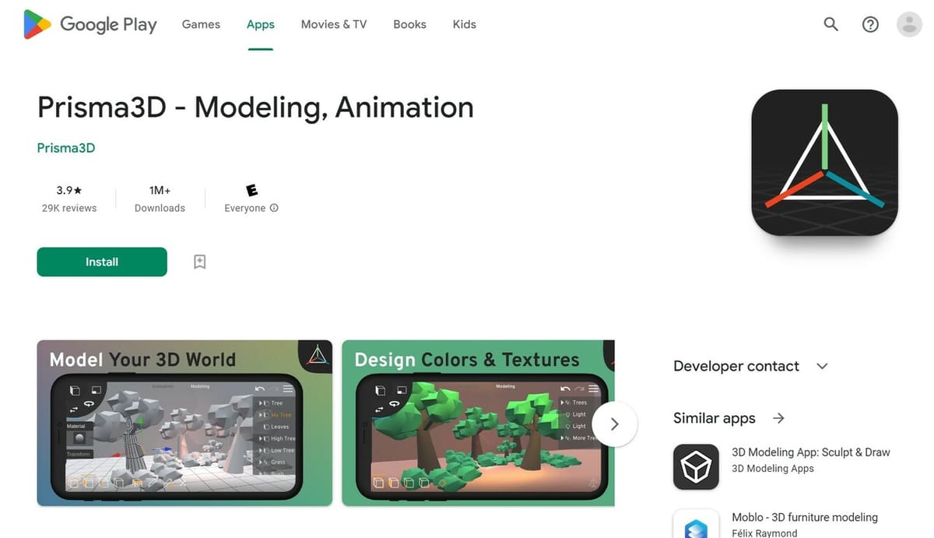
Task: Click the Everyone content rating E badge
Action: click(251, 190)
